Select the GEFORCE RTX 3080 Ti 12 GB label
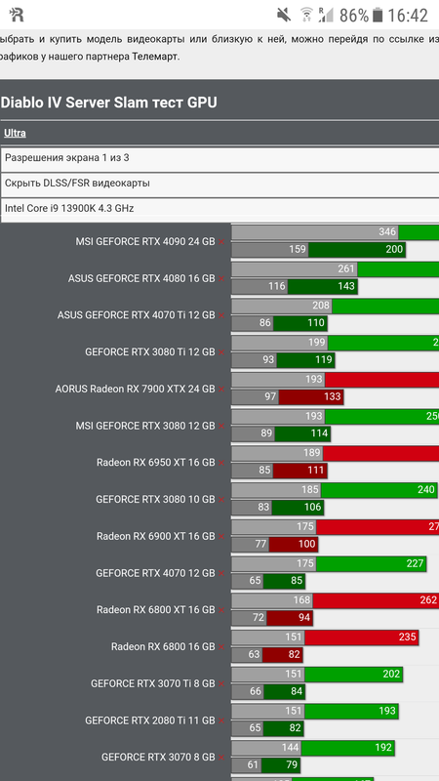 click(150, 352)
